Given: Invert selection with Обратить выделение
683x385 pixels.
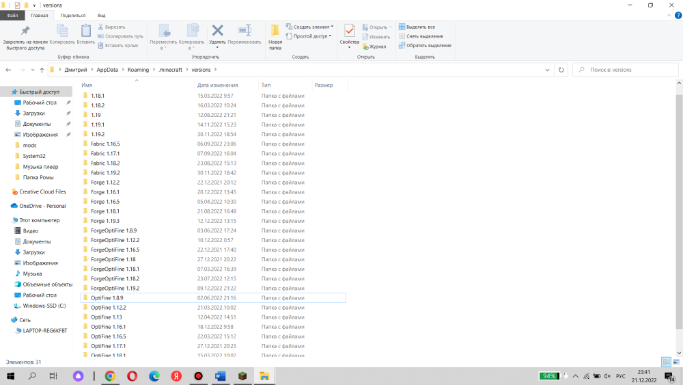Looking at the screenshot, I should (425, 45).
